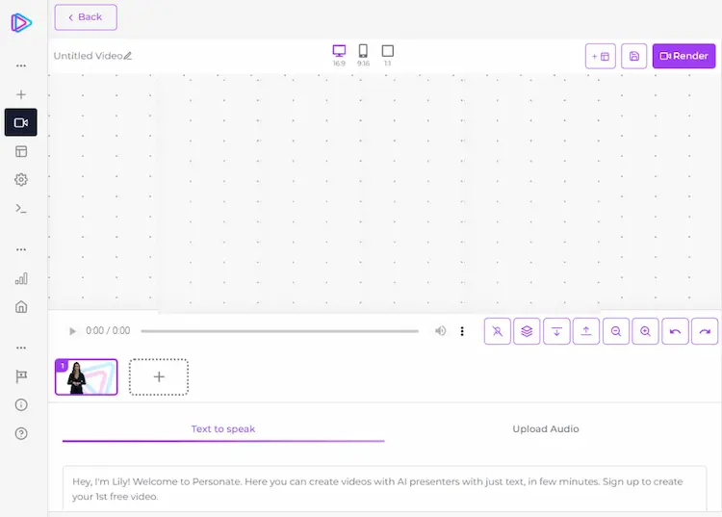Image resolution: width=722 pixels, height=517 pixels.
Task: Open the layers stack icon button
Action: [x=527, y=331]
